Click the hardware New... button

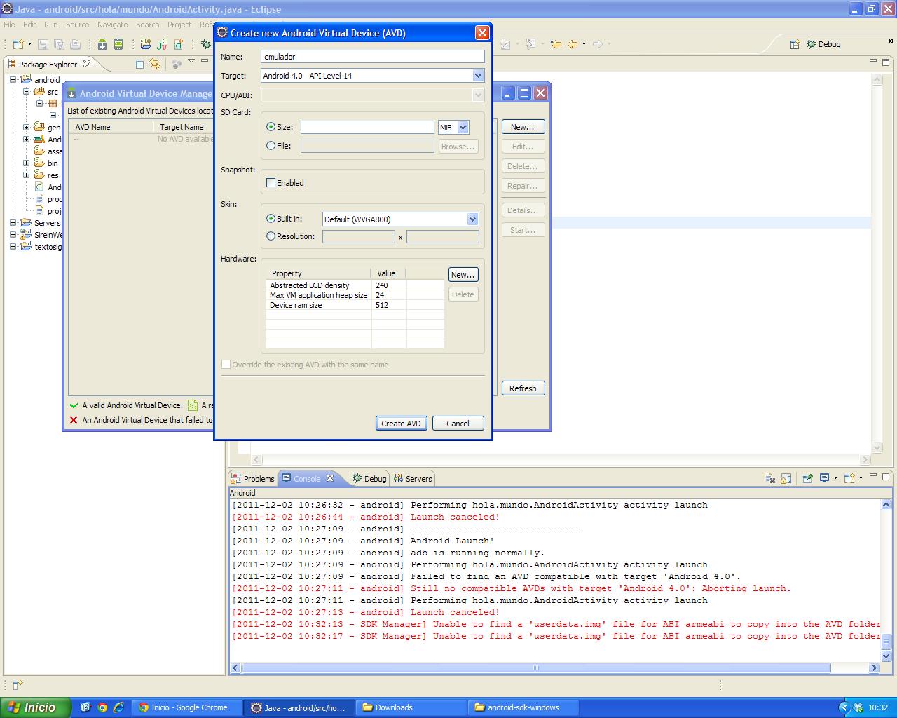pos(463,275)
